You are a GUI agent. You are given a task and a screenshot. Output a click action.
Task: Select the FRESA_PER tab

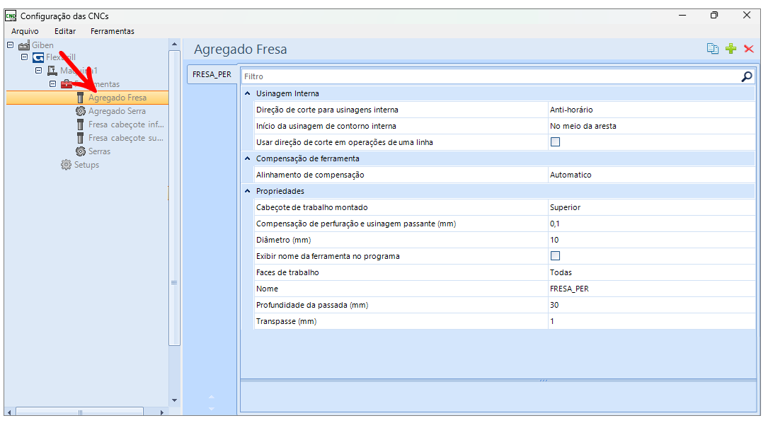click(212, 74)
